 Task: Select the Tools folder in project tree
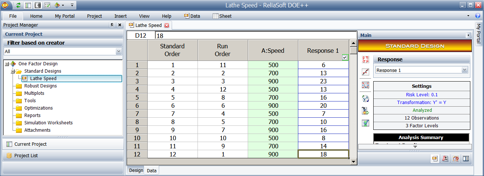[30, 101]
